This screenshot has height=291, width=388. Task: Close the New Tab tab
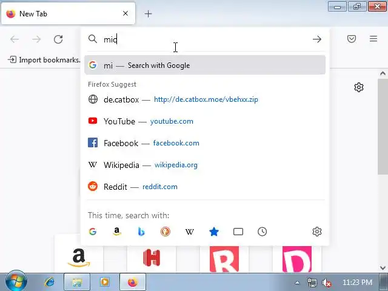[125, 13]
